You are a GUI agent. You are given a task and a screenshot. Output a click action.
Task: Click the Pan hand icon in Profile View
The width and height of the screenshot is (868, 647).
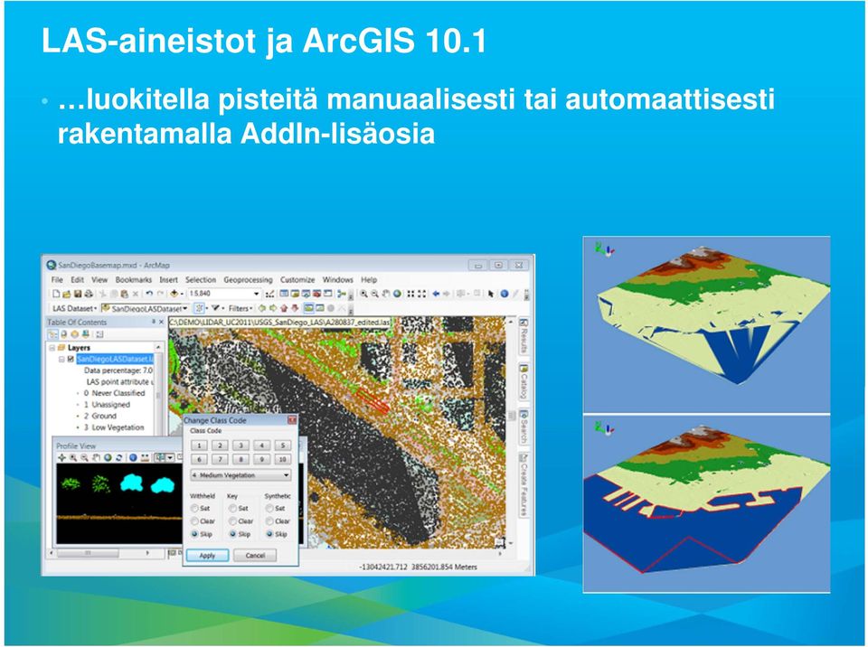point(97,458)
